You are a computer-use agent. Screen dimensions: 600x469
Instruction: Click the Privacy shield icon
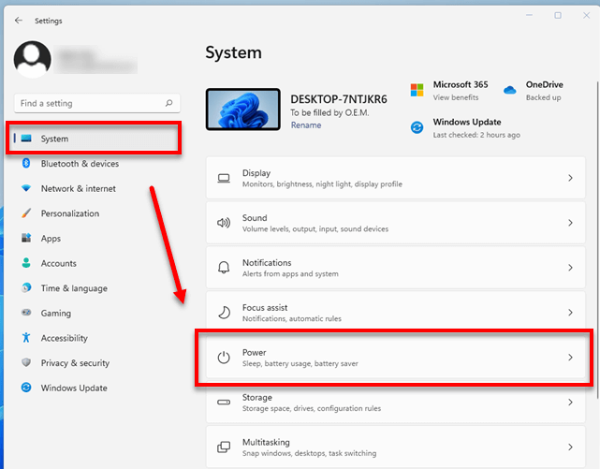tap(26, 362)
